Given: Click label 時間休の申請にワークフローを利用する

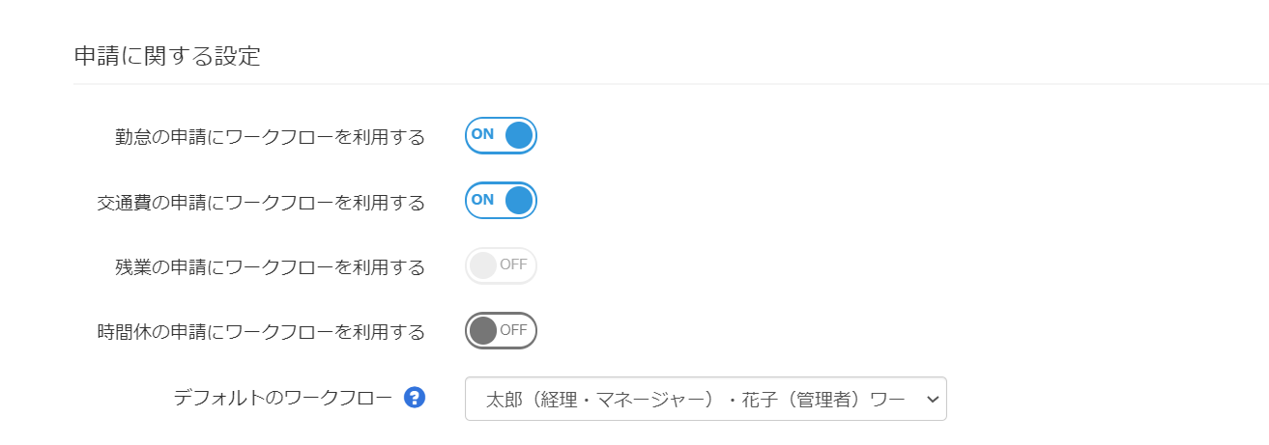Looking at the screenshot, I should [261, 332].
